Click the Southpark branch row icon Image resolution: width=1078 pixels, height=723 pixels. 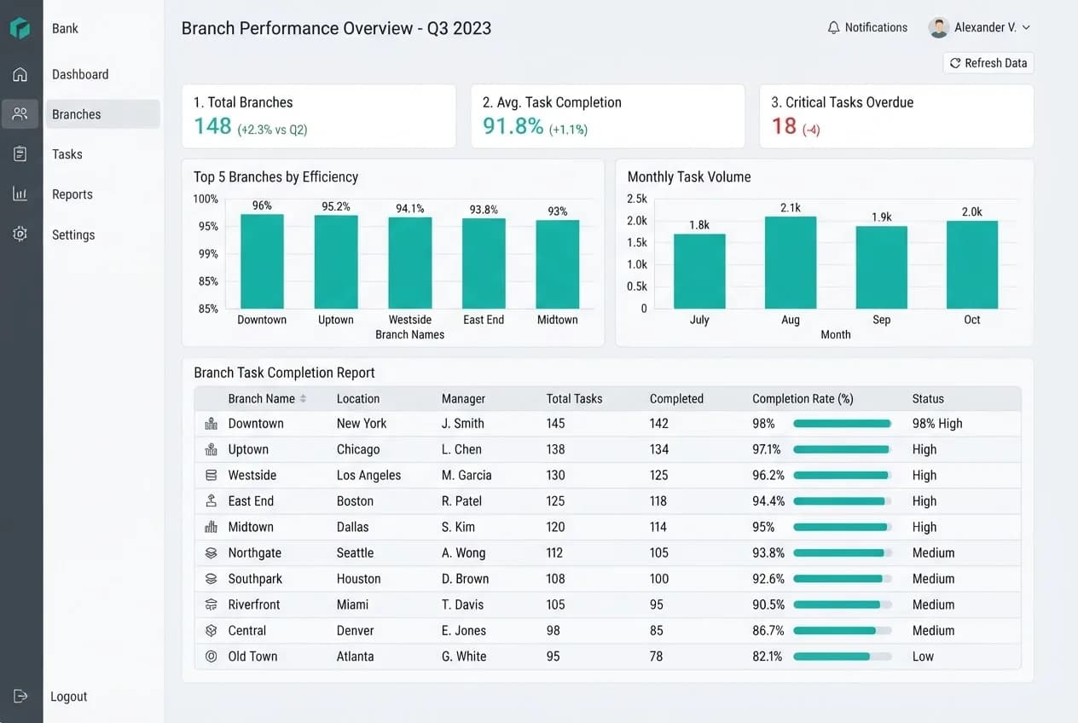(212, 578)
